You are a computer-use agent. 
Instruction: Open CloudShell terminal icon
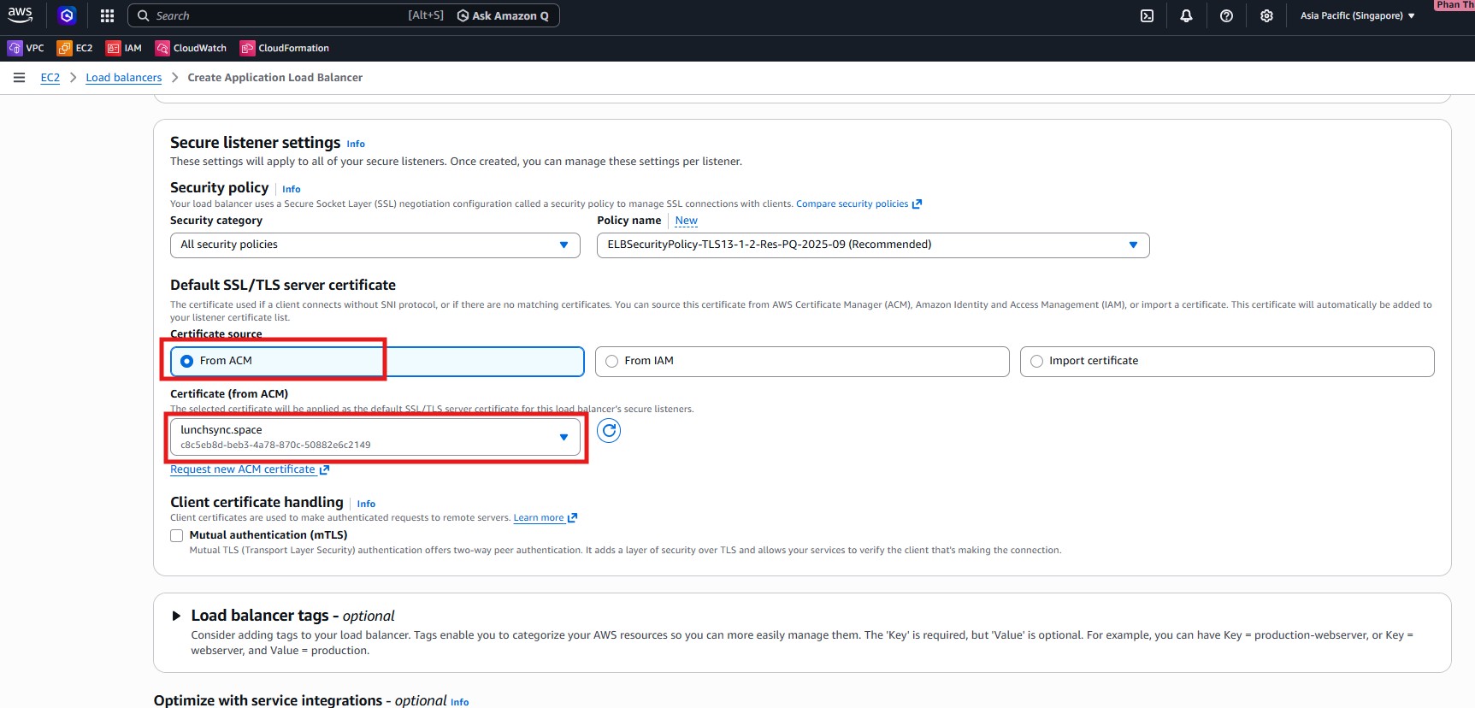[x=1147, y=15]
